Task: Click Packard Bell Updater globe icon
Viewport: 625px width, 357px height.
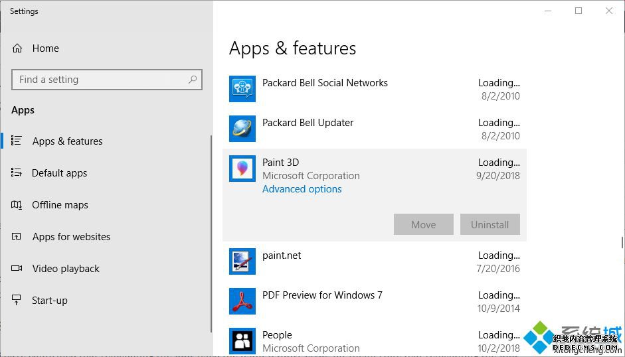Action: [x=242, y=129]
